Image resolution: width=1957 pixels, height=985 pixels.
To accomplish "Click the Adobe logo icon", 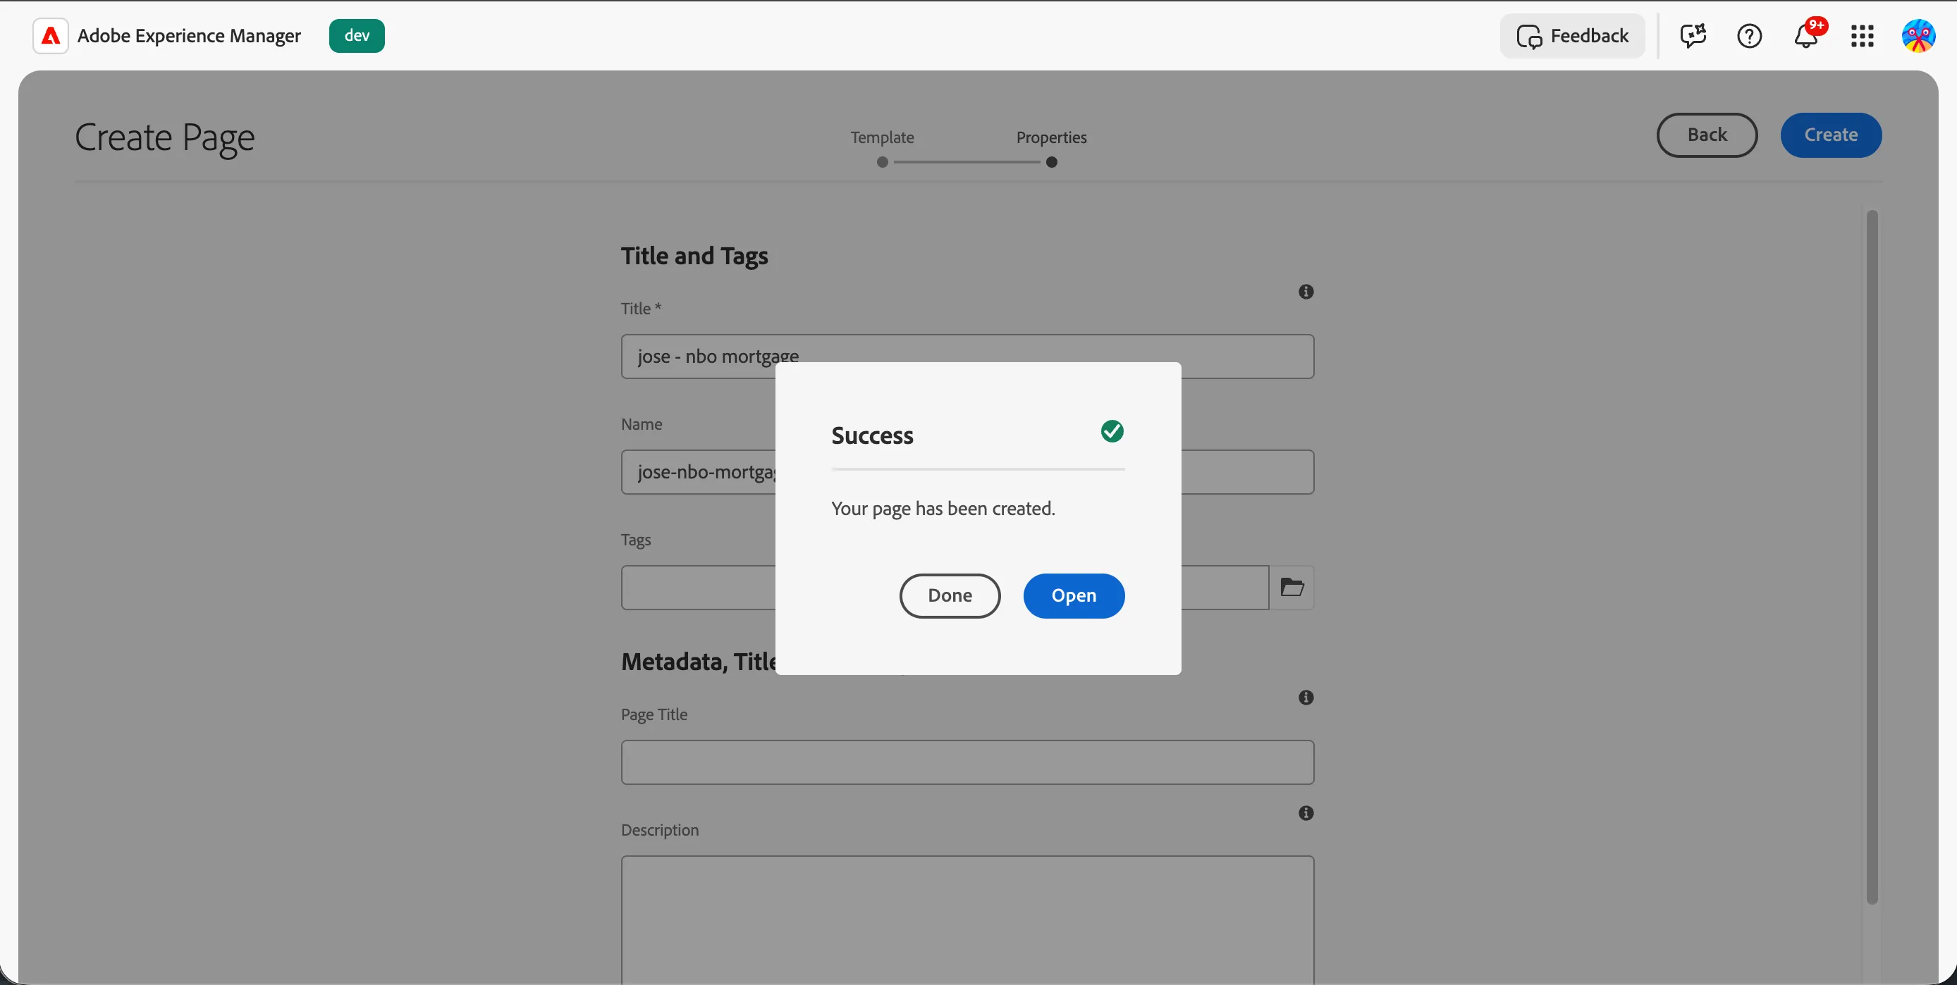I will (x=50, y=36).
